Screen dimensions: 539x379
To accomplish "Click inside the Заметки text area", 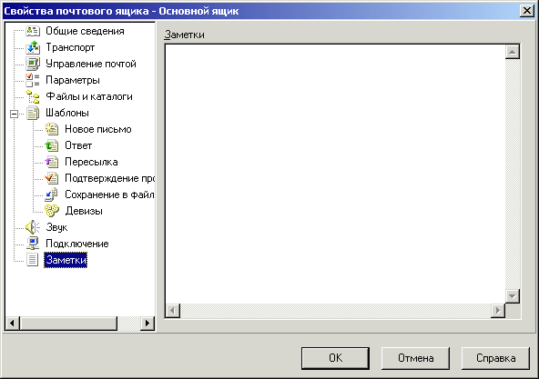I will coord(335,174).
